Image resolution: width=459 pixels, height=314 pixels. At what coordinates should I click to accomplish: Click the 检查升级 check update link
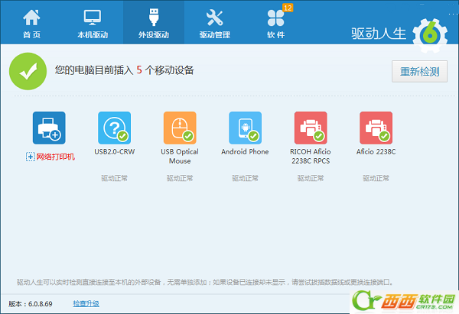86,304
